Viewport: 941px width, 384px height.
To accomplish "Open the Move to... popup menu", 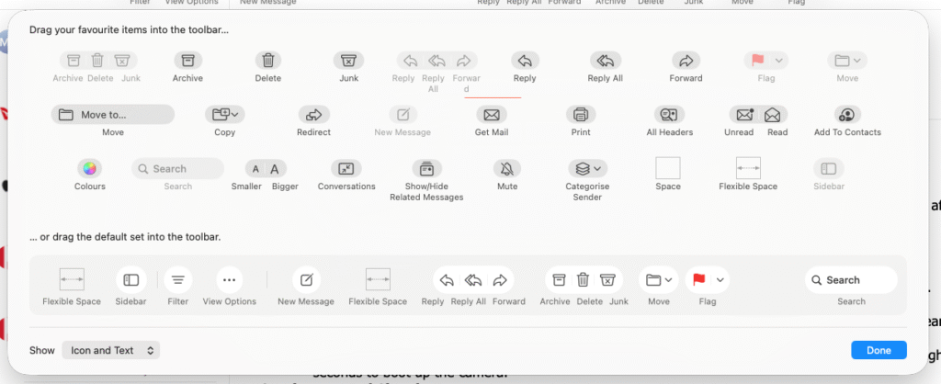I will coord(112,115).
